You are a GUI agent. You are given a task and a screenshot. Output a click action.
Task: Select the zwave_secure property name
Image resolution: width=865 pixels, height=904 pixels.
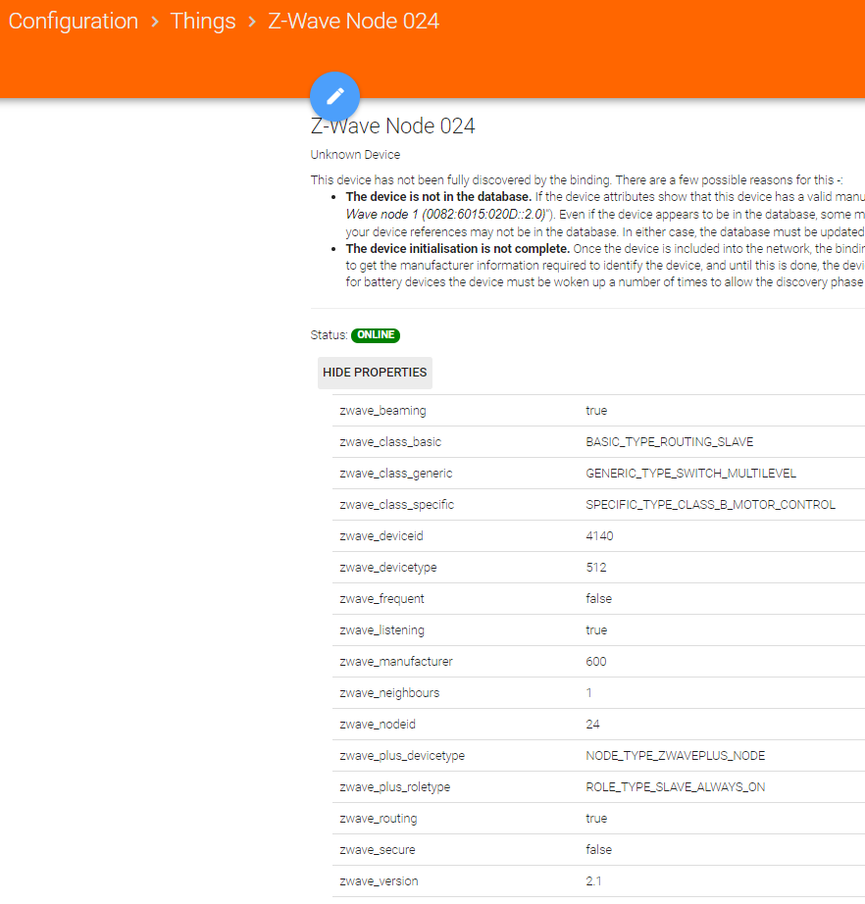[x=378, y=850]
